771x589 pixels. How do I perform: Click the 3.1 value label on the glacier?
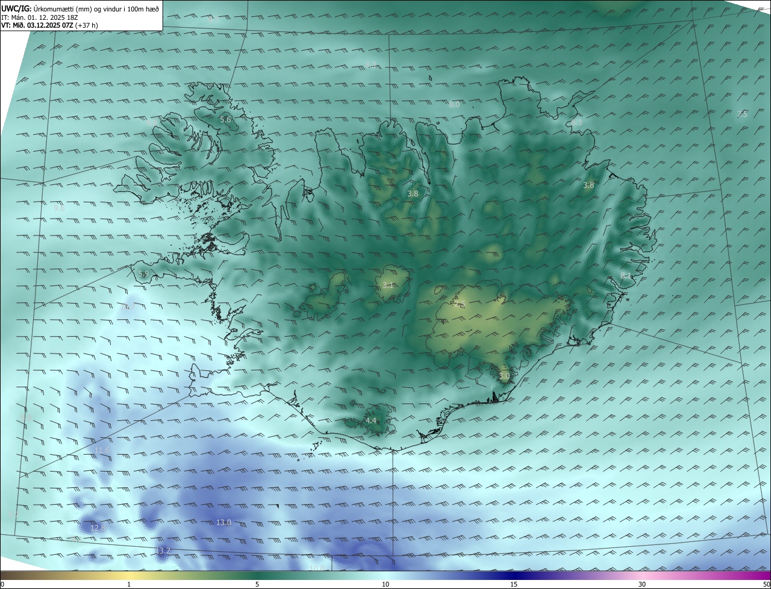(388, 285)
